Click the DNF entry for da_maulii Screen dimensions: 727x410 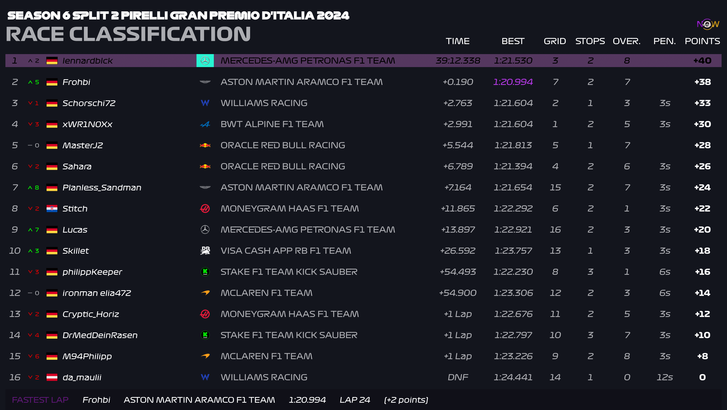pos(458,377)
